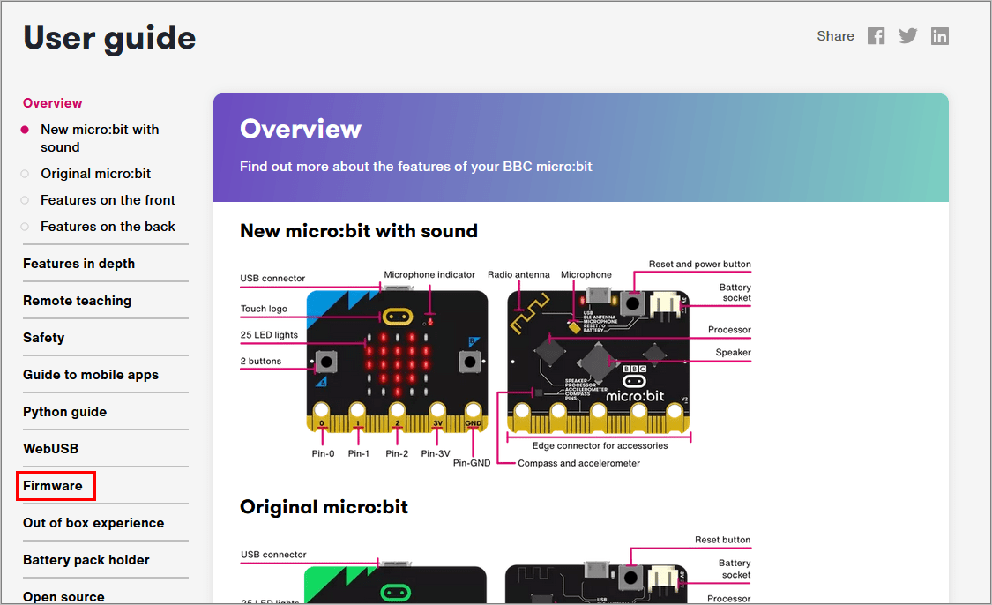Open Features in depth section
The width and height of the screenshot is (992, 605).
[x=79, y=264]
